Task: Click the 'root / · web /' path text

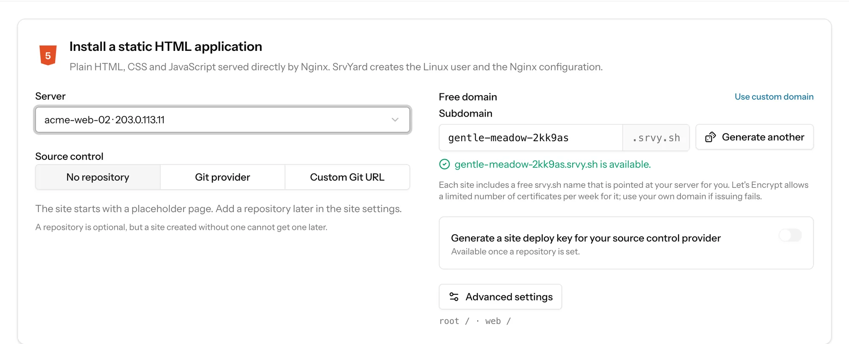Action: click(475, 321)
